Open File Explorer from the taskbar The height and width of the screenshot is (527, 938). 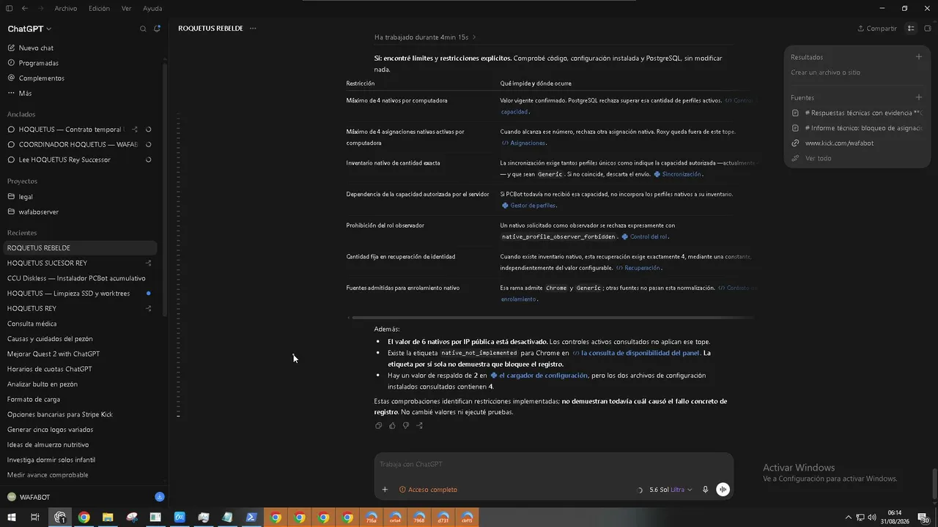tap(108, 517)
